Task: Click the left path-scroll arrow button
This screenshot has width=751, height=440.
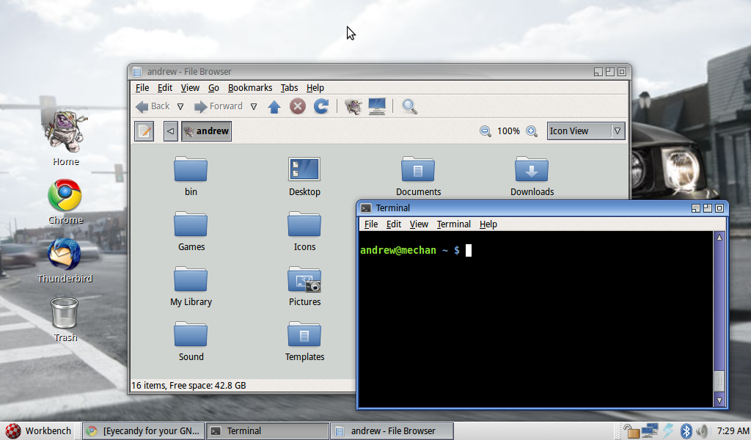Action: coord(170,131)
